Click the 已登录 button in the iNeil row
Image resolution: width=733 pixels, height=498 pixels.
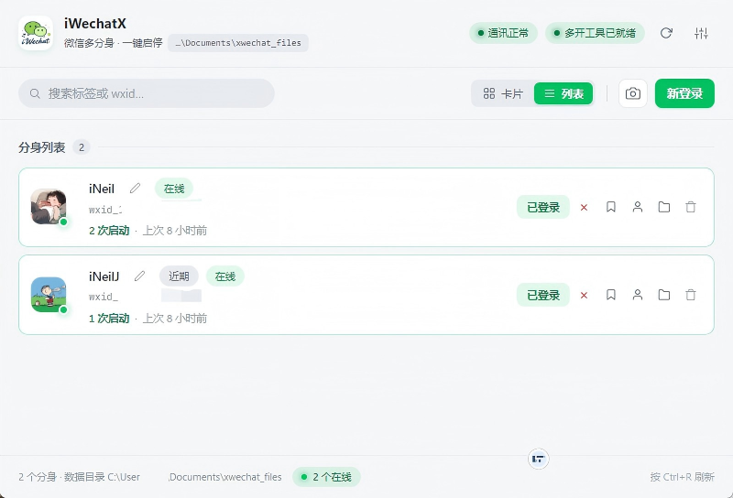coord(543,207)
